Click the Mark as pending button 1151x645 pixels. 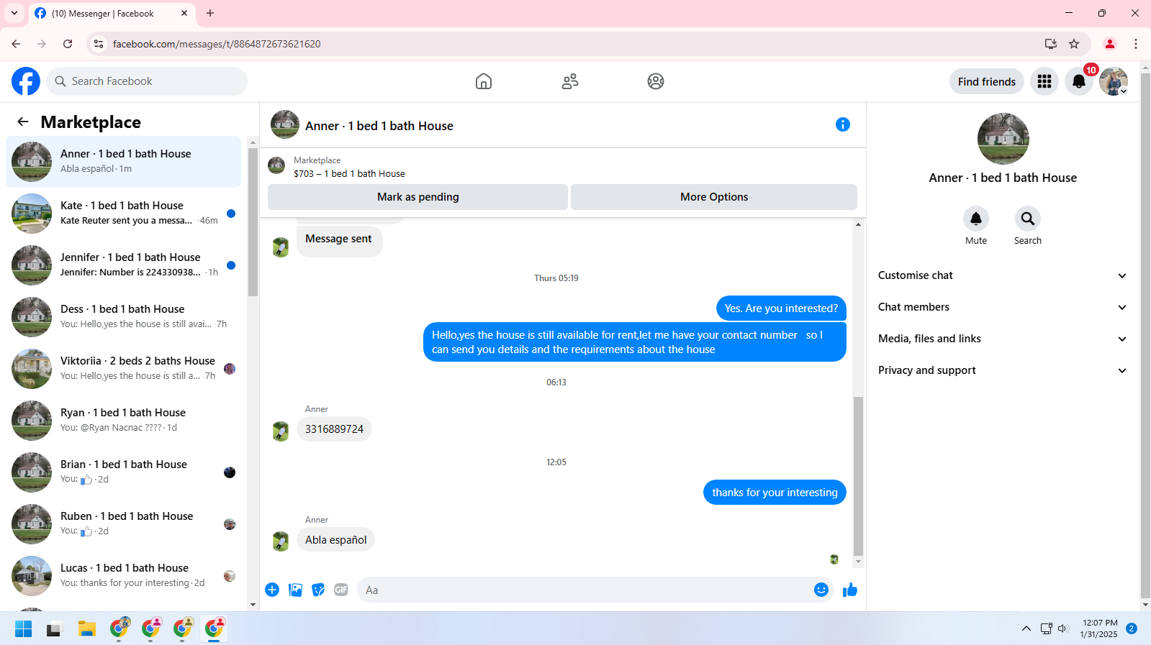pos(417,197)
